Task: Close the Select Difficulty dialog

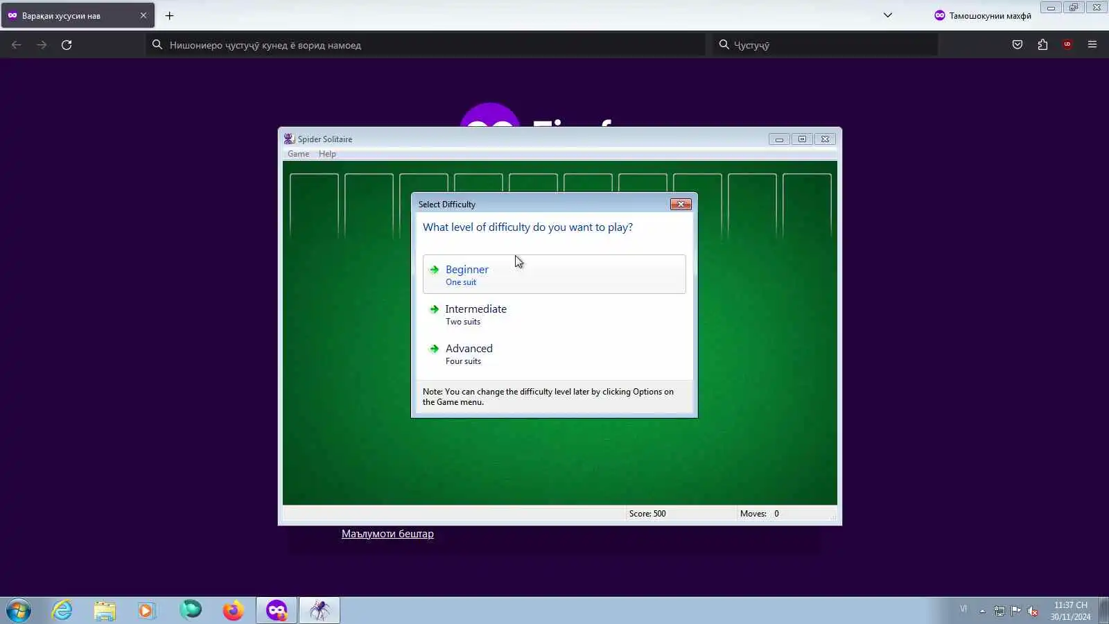Action: [x=681, y=204]
